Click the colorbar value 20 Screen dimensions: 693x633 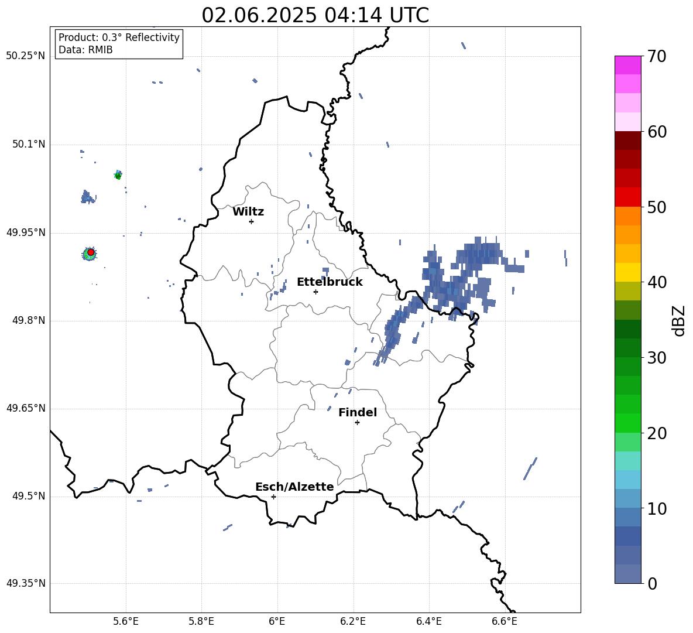coord(657,433)
